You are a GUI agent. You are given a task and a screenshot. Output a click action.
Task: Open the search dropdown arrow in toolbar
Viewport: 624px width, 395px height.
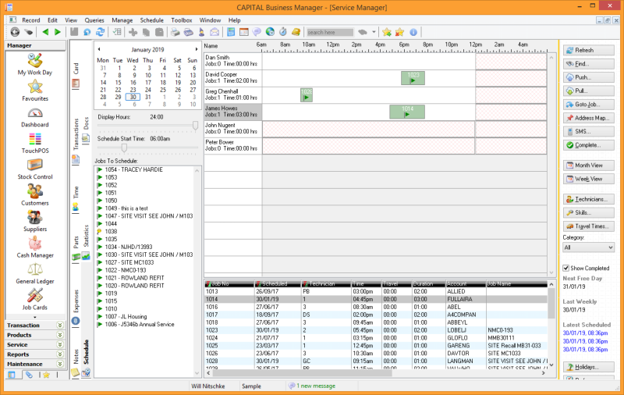pos(374,32)
